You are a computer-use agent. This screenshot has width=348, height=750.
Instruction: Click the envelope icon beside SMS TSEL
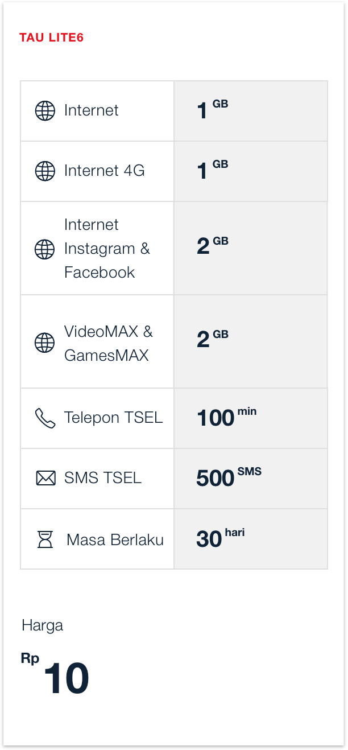pos(45,479)
